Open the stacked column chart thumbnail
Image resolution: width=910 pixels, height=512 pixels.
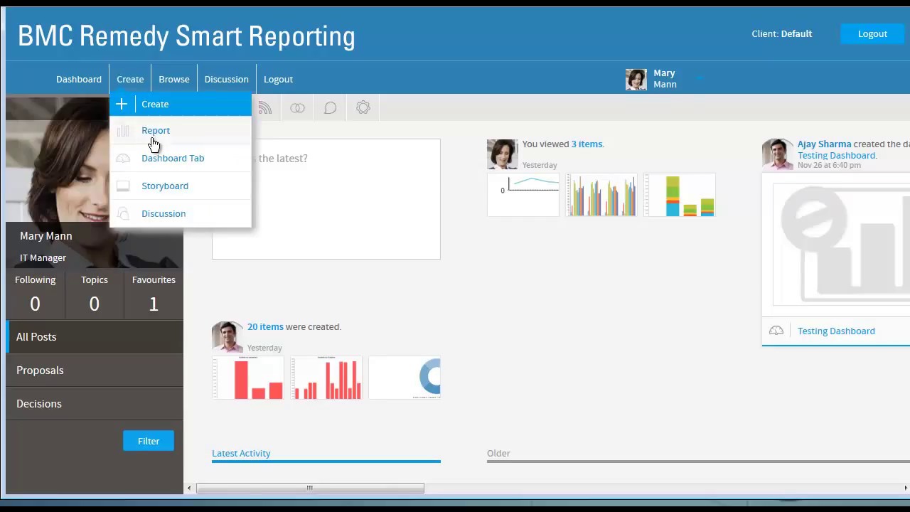coord(680,195)
